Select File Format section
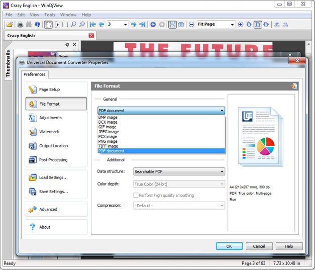Screen dimensions: 315x270 point(56,104)
